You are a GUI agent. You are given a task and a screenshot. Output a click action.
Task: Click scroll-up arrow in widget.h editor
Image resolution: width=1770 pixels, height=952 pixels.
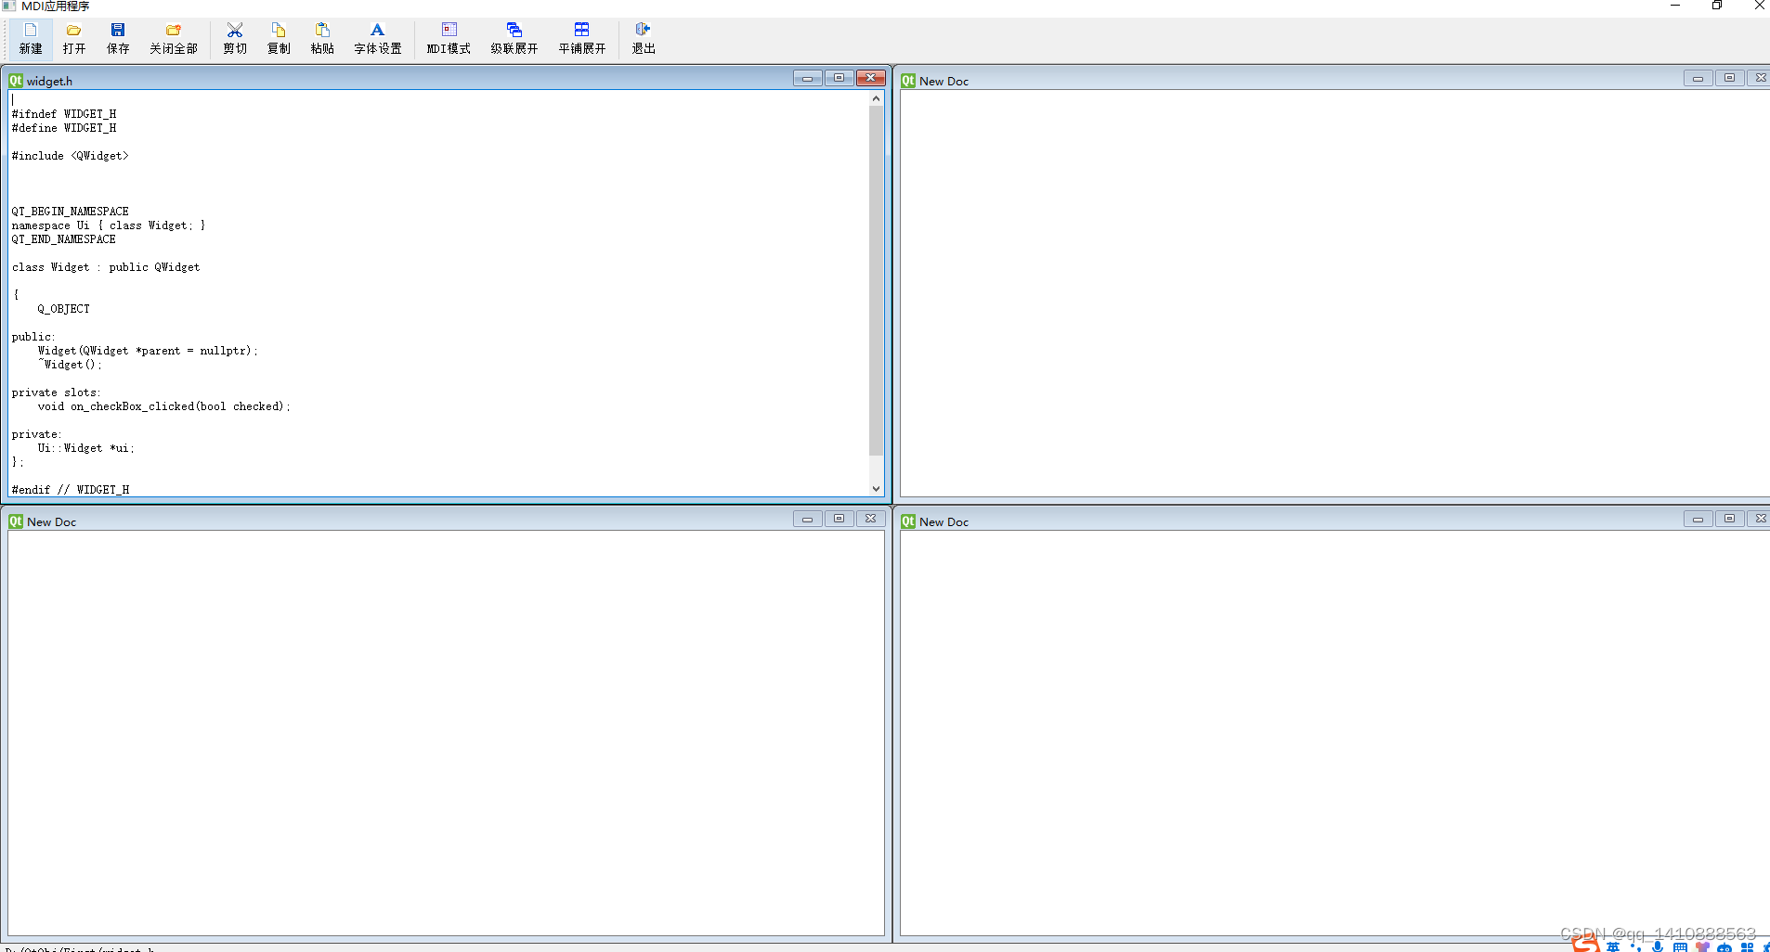coord(876,98)
